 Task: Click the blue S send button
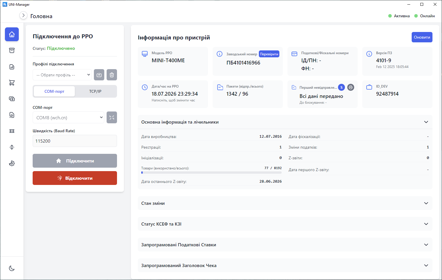click(x=341, y=87)
